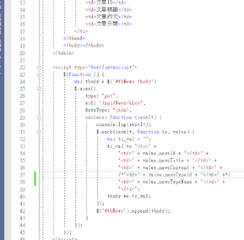Viewport: 244px width, 240px height.
Task: Click 'value.newsTitle' on line 35
Action: [163, 161]
